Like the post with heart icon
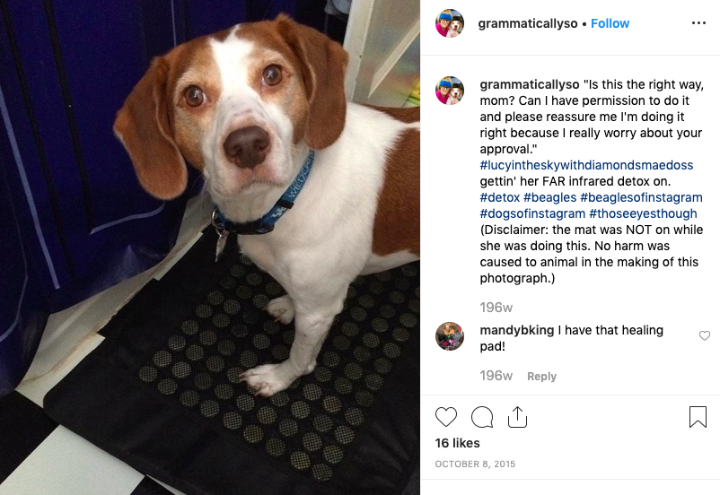 click(x=446, y=417)
